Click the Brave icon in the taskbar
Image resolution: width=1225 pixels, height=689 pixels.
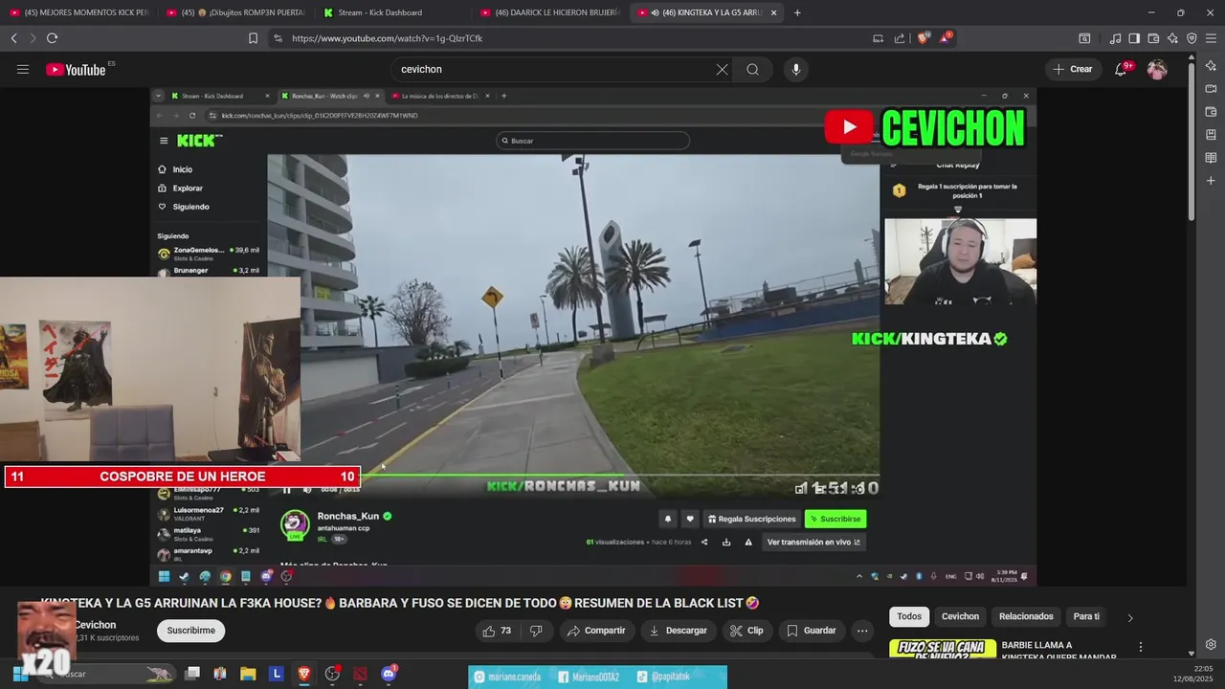click(x=304, y=674)
